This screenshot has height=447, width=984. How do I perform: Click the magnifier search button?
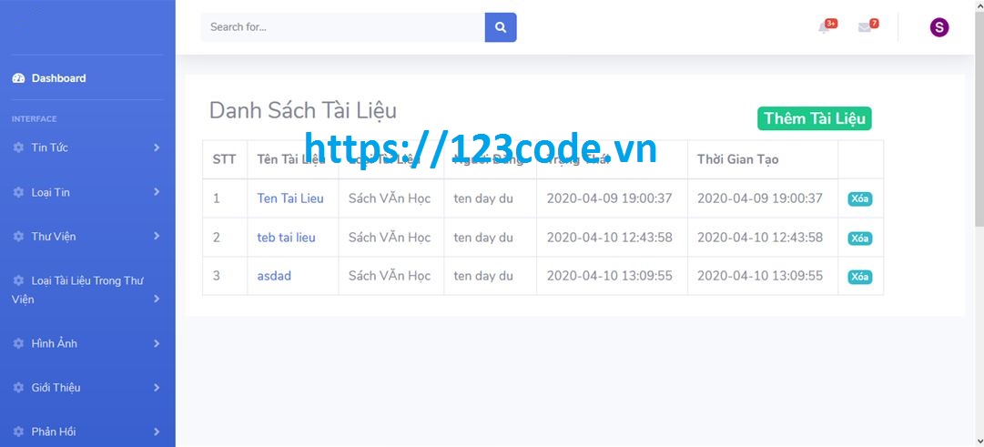point(500,27)
